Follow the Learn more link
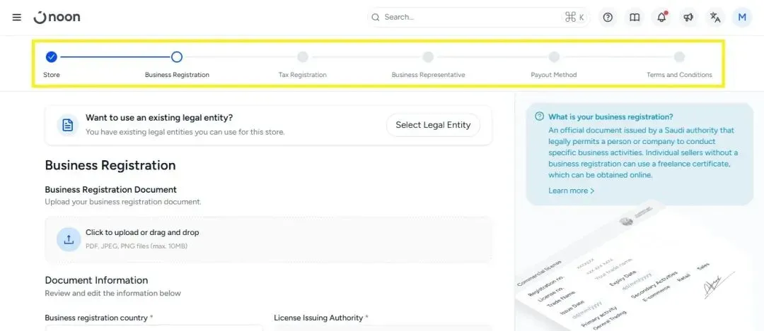The image size is (764, 331). [x=571, y=191]
